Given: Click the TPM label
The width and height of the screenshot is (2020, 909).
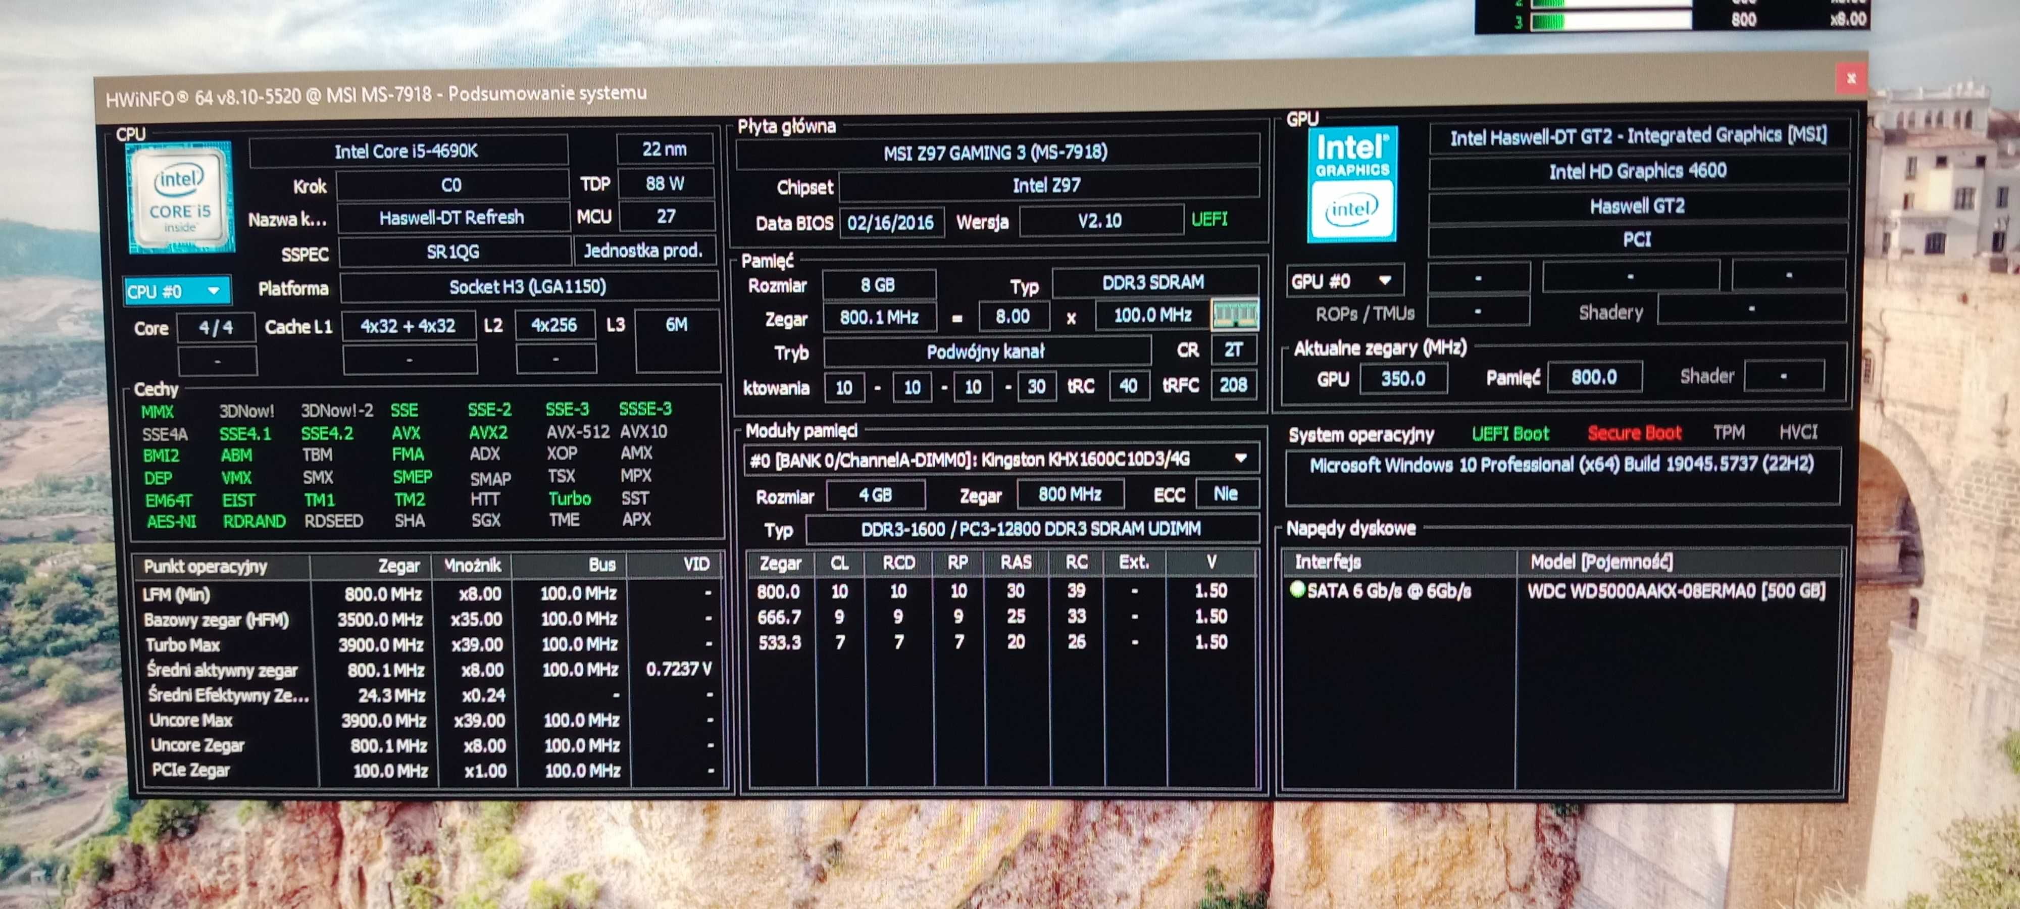Looking at the screenshot, I should (1728, 432).
